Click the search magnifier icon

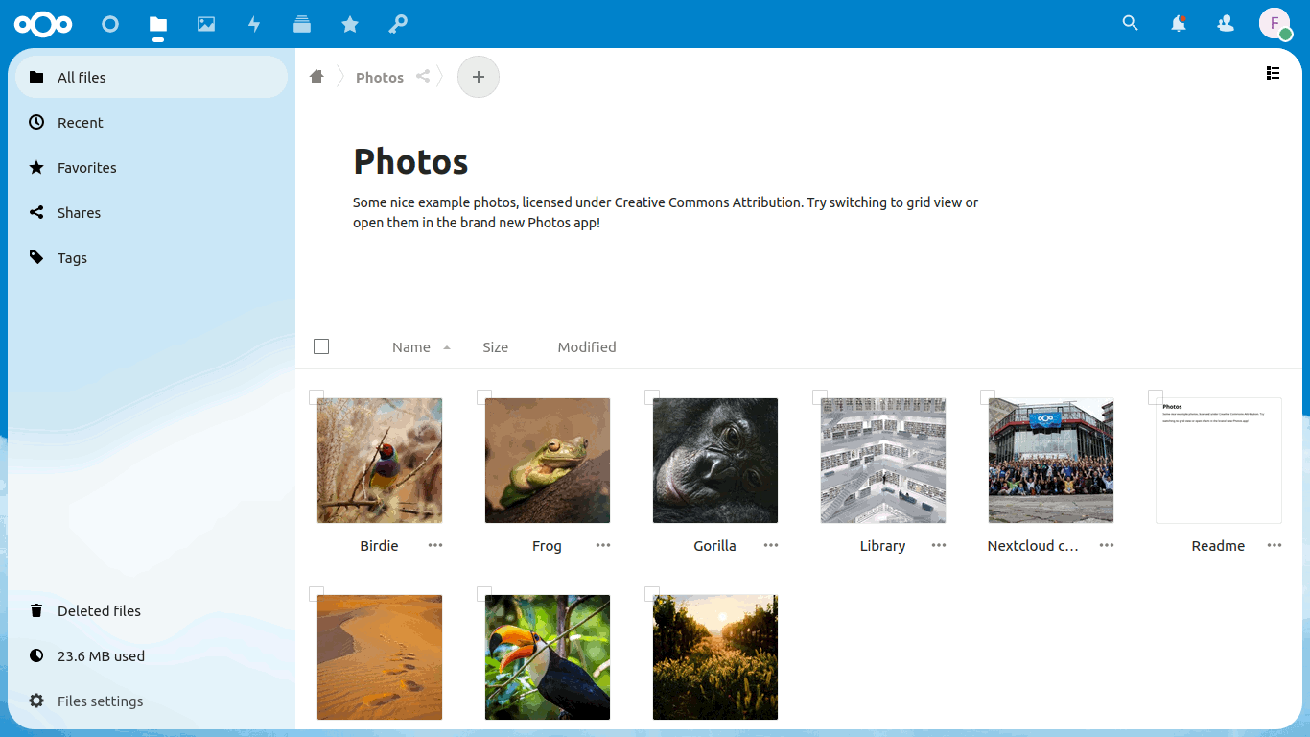(1131, 24)
